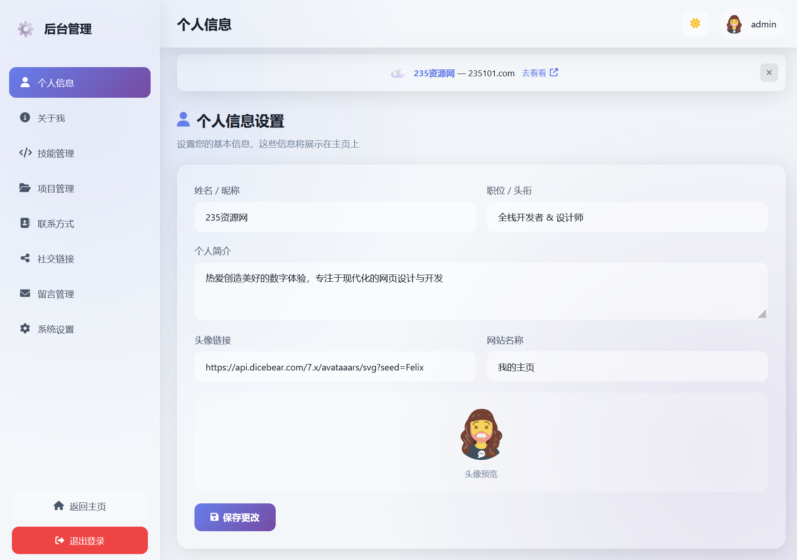Click the 个人简介 textarea resize handle
The width and height of the screenshot is (797, 560).
pyautogui.click(x=762, y=314)
